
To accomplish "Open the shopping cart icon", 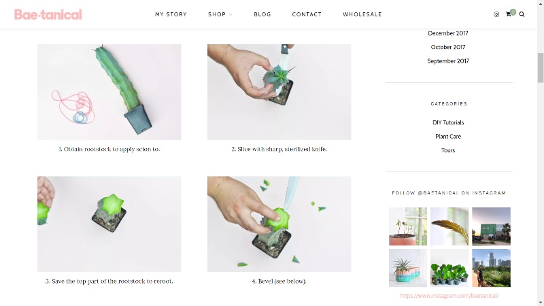I will click(509, 14).
